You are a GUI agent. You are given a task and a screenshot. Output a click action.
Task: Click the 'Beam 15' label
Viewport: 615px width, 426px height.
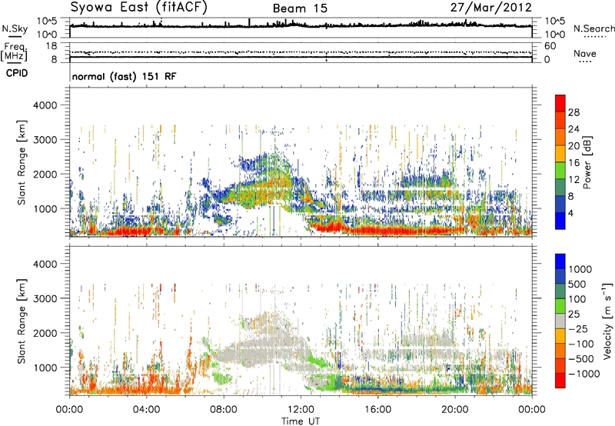coord(300,8)
